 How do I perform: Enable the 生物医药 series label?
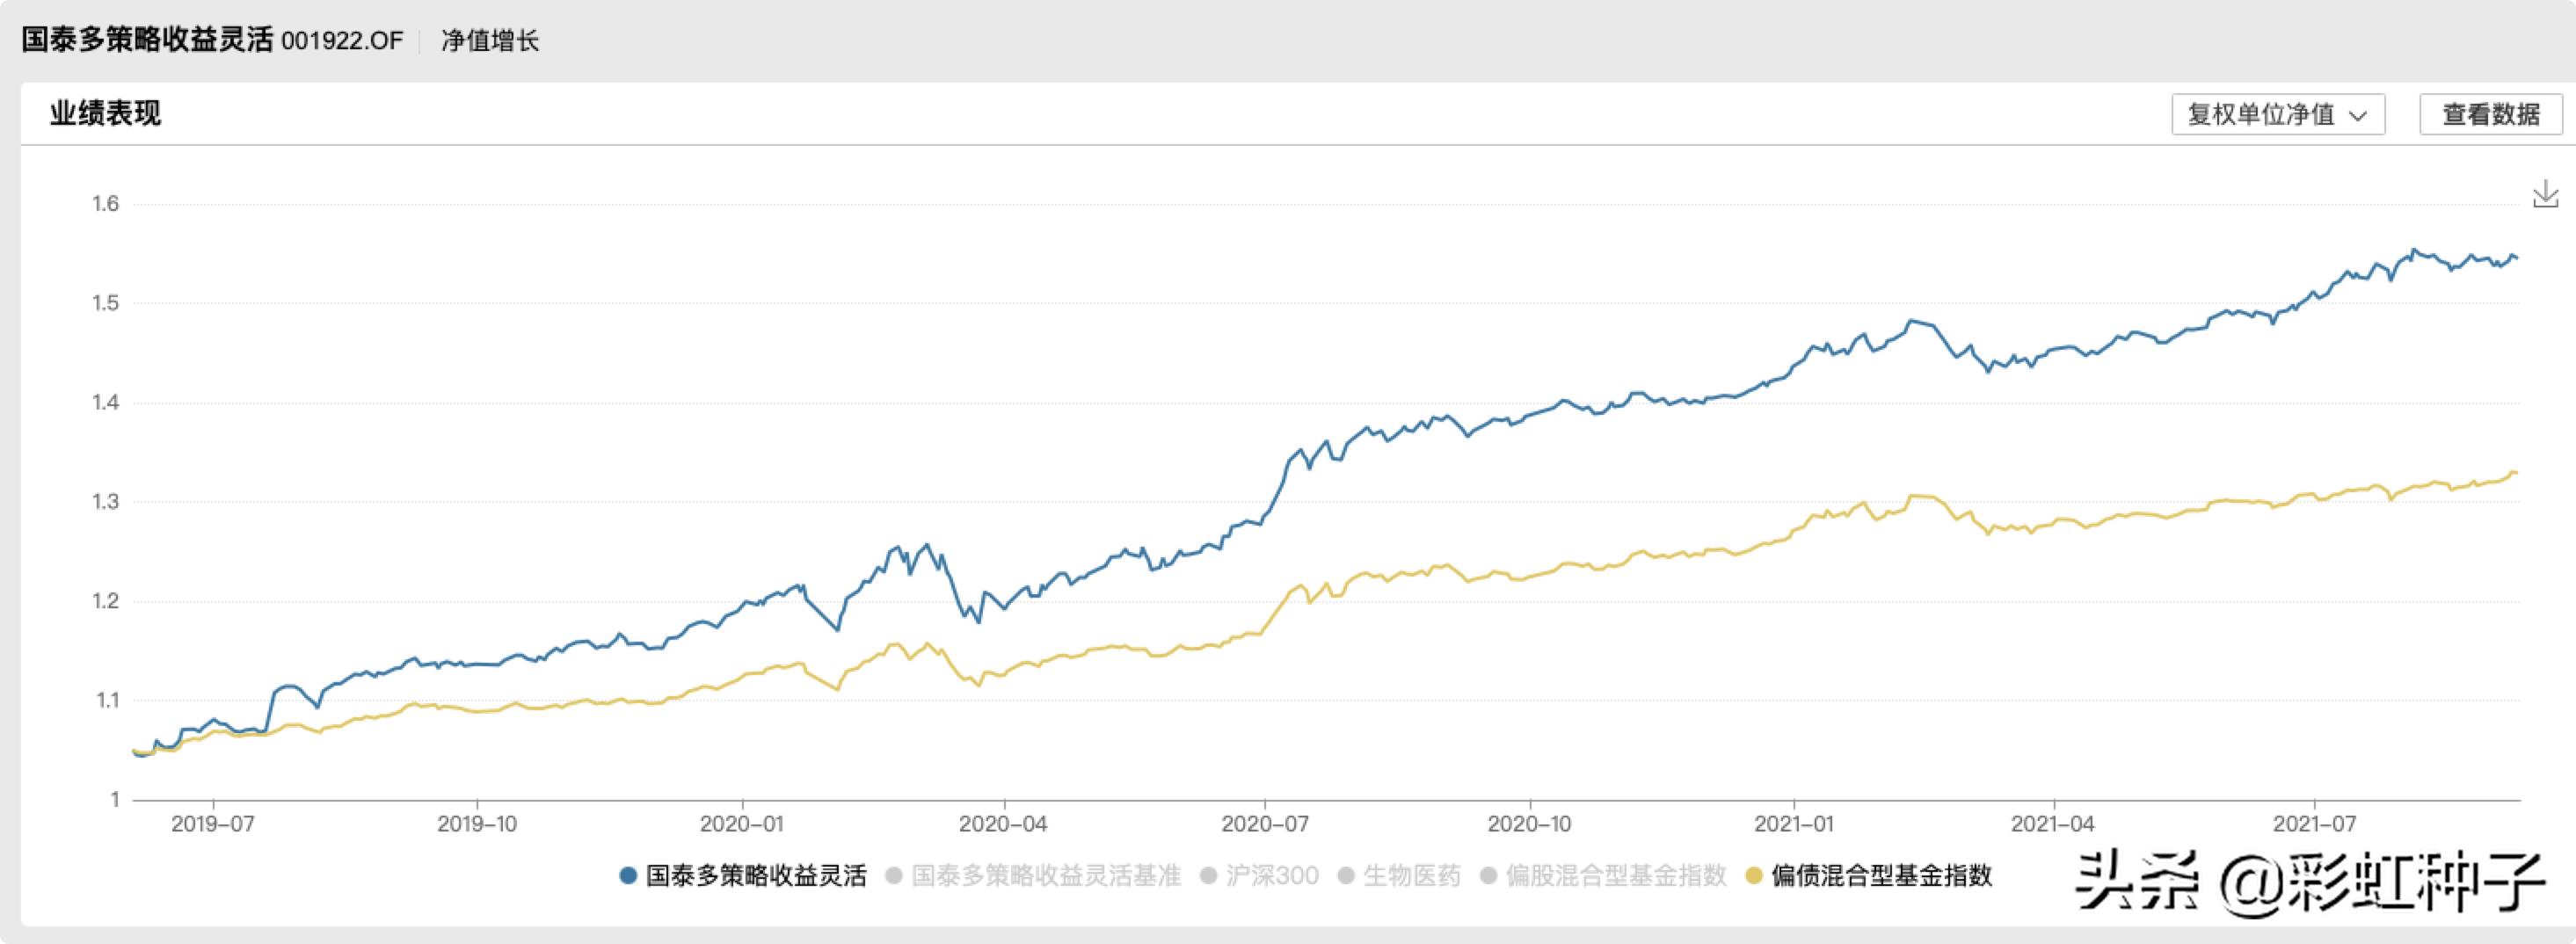coord(1411,876)
